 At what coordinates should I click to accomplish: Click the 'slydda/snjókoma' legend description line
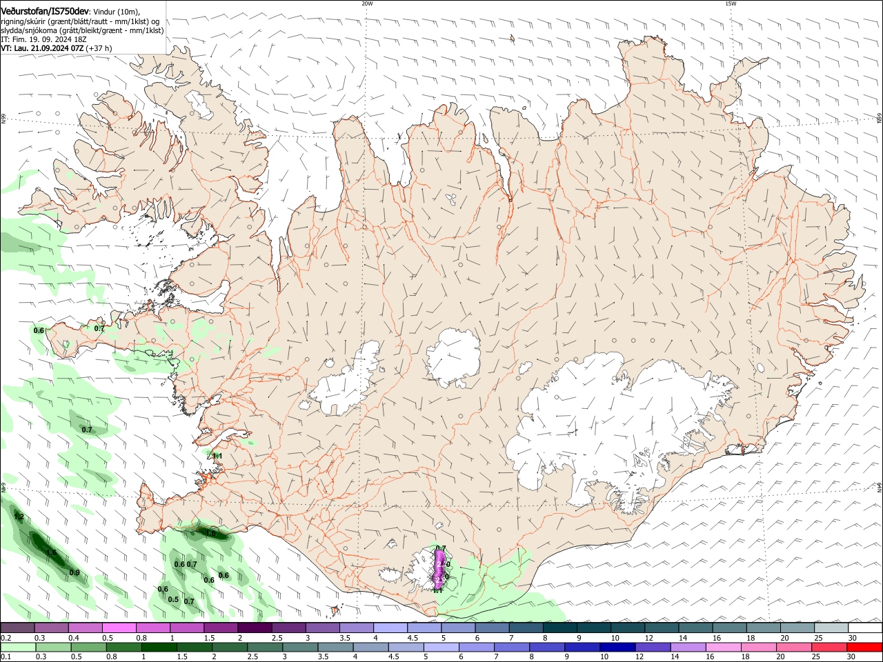[x=82, y=30]
